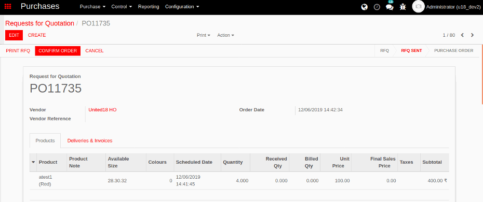Click the Administrator avatar picture
483x202 pixels.
[418, 6]
